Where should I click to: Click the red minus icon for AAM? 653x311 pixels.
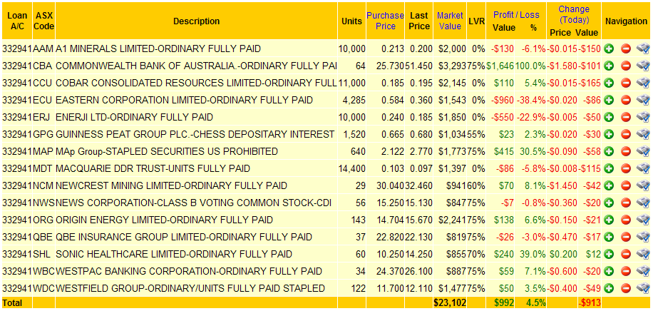click(626, 49)
